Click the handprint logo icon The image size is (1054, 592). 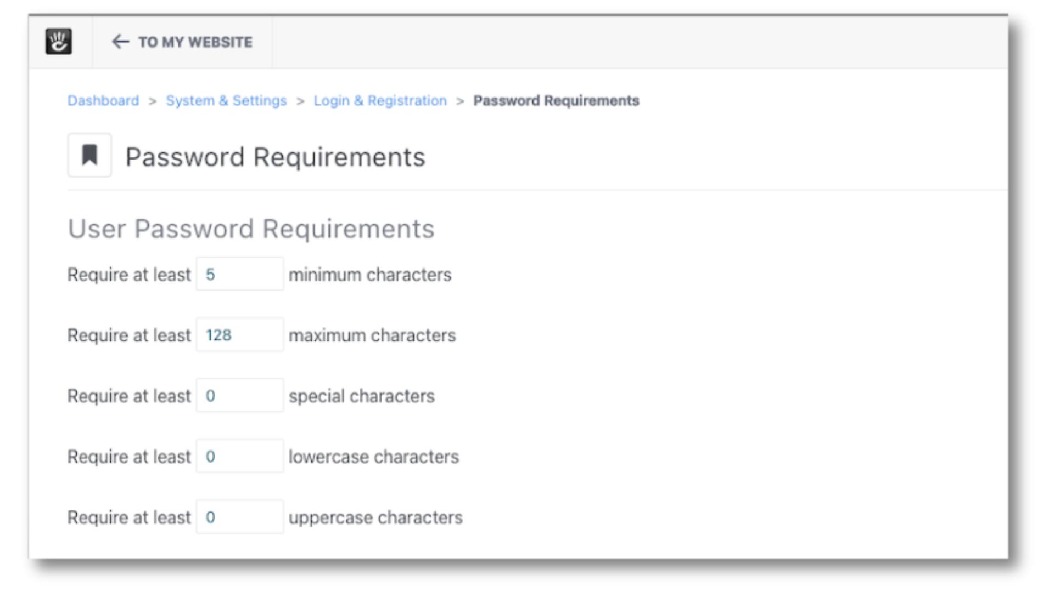pyautogui.click(x=59, y=42)
